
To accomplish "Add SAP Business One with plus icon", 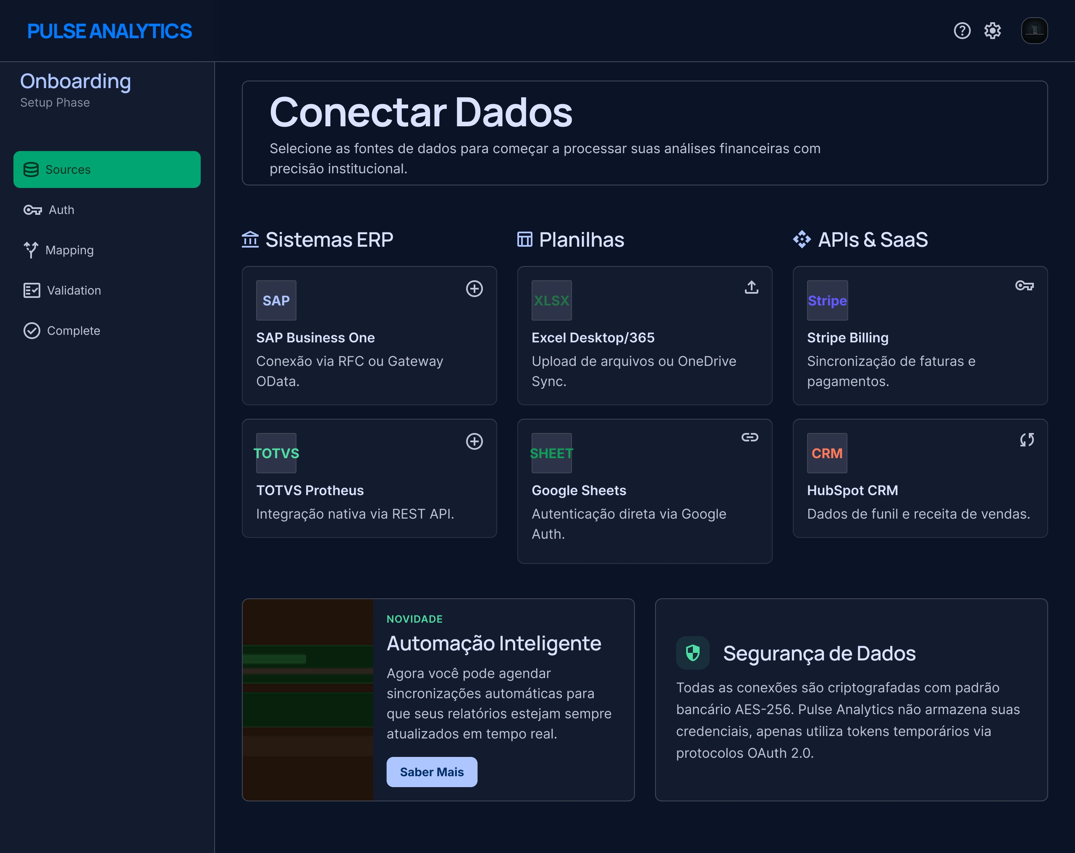I will click(x=474, y=289).
